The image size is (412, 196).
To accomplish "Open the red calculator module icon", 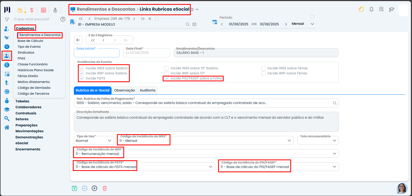I will coord(43,10).
